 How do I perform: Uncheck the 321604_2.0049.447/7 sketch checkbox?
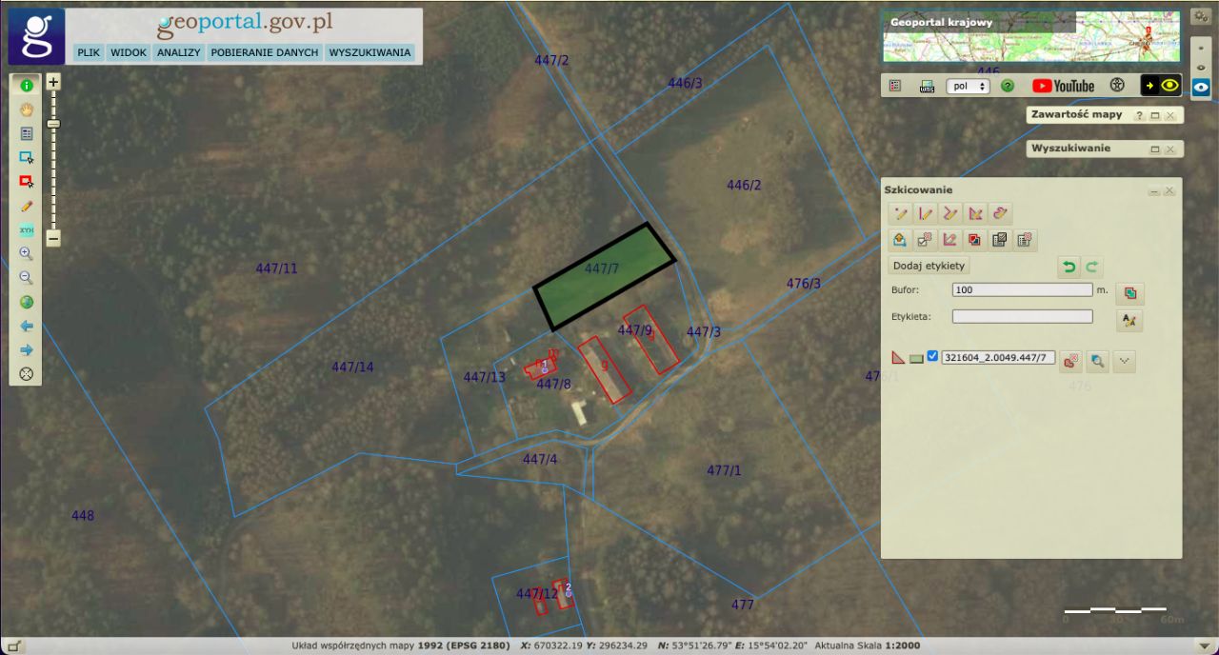tap(932, 357)
